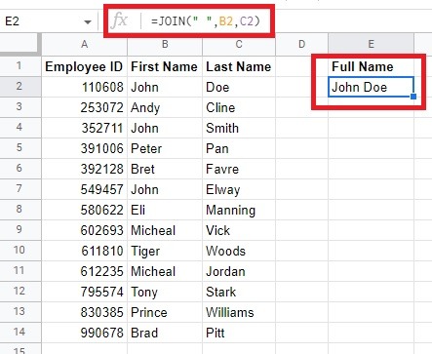Select row 5 header
The height and width of the screenshot is (354, 432).
pos(20,148)
